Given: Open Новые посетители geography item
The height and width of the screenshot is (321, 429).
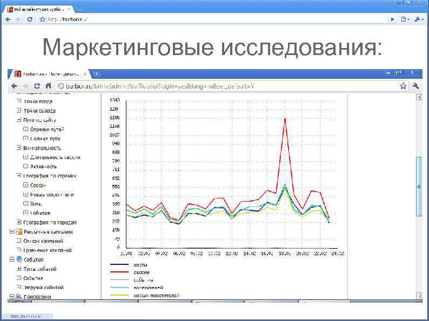Looking at the screenshot, I should pyautogui.click(x=52, y=195).
